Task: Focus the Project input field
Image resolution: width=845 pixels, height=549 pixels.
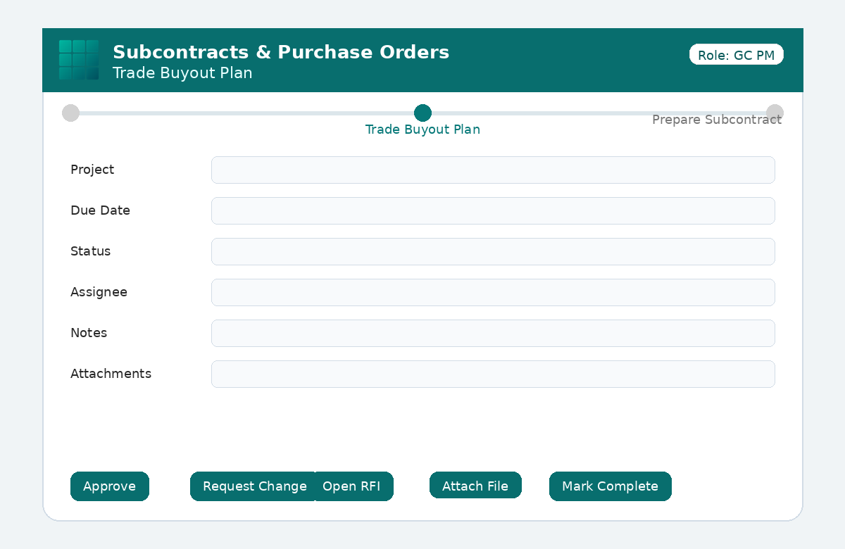Action: click(x=493, y=170)
